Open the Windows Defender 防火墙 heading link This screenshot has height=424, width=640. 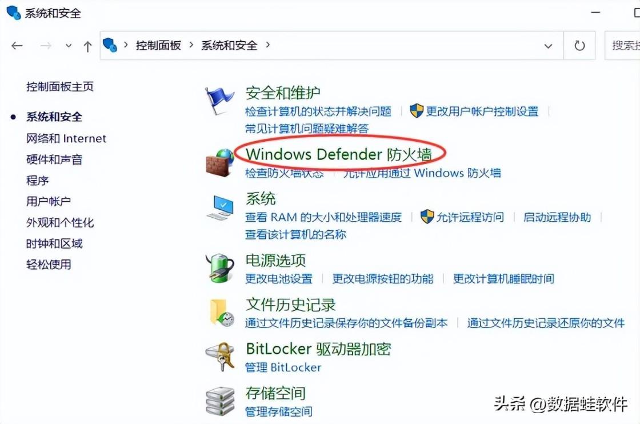tap(338, 154)
